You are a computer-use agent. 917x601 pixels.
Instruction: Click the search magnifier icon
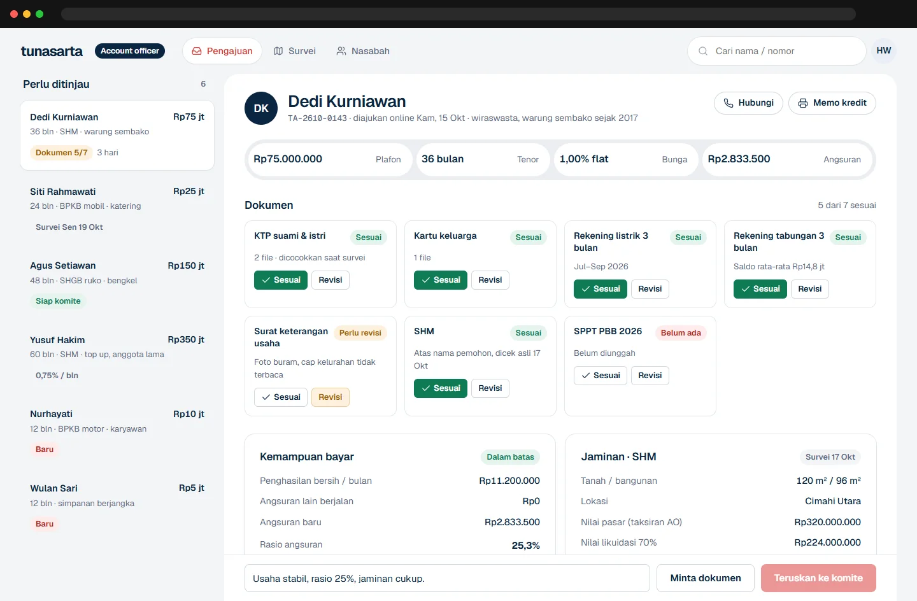tap(703, 51)
